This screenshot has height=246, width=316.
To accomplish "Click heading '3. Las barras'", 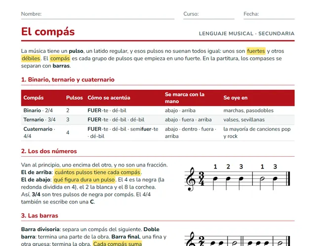I will click(39, 216).
